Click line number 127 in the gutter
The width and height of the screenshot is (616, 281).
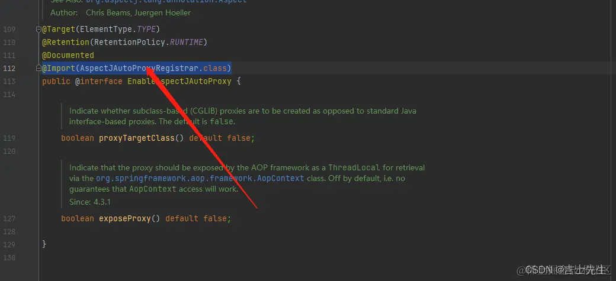(x=9, y=219)
